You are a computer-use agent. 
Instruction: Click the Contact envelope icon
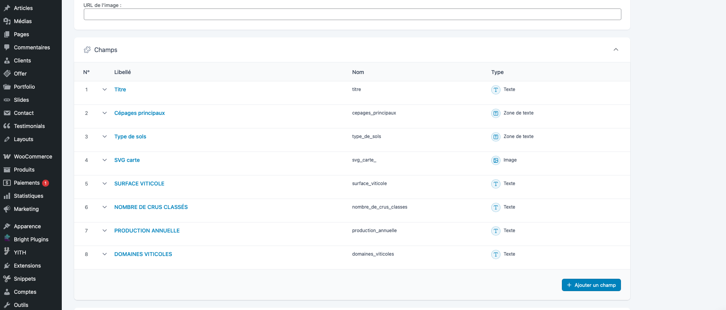(7, 113)
